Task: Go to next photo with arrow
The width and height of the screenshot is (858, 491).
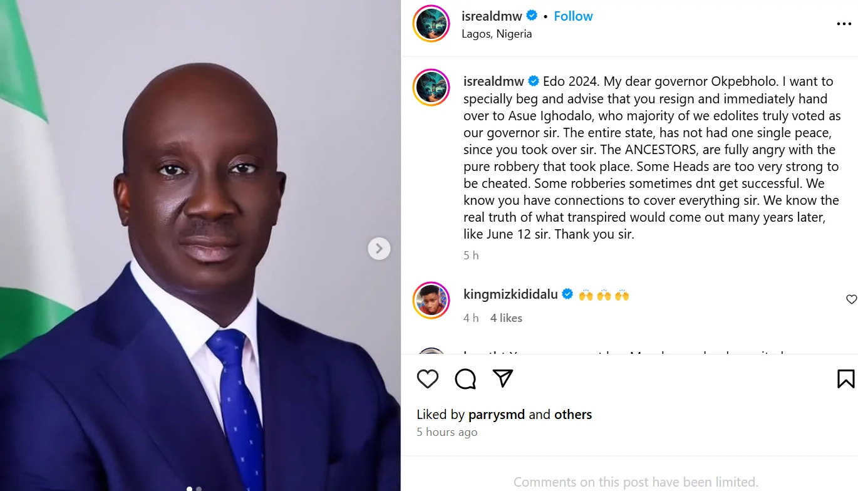Action: point(379,249)
